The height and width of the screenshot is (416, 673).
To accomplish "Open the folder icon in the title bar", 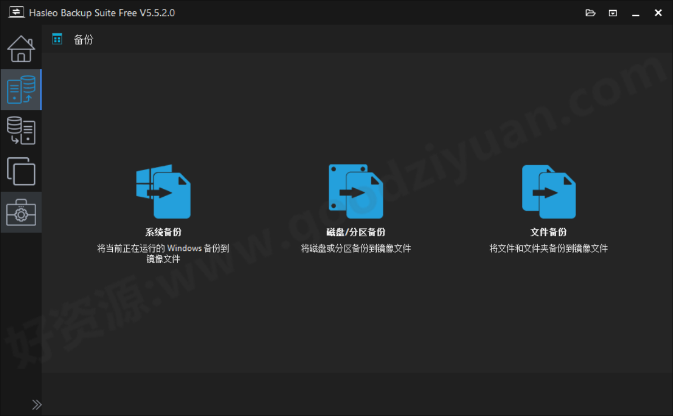I will coord(590,12).
